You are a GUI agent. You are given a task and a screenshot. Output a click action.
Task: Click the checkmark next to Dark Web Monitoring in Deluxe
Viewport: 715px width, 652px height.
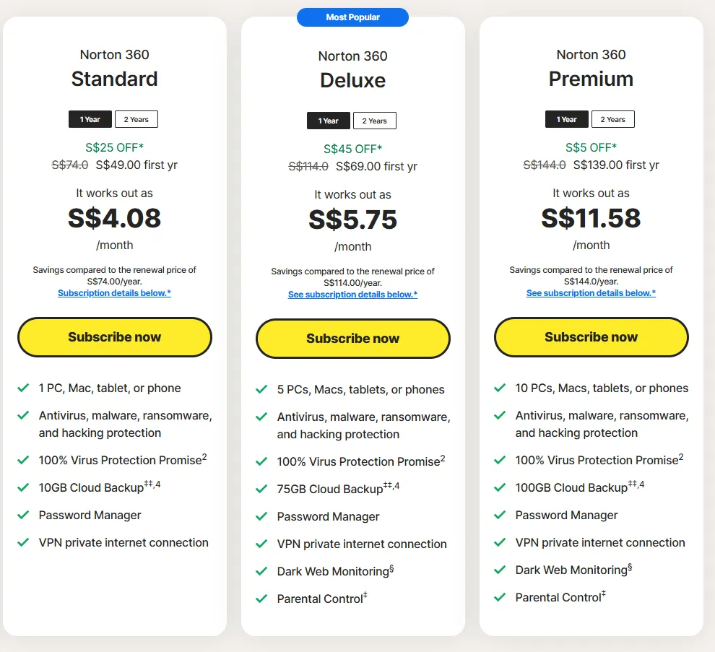point(261,572)
